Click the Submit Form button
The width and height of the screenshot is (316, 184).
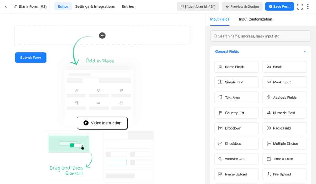click(x=31, y=58)
